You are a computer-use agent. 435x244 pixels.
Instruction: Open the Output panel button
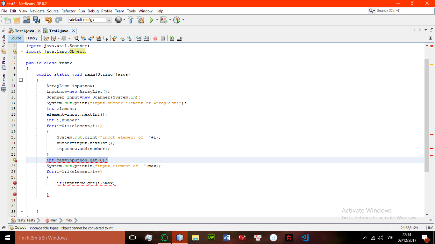[18, 227]
